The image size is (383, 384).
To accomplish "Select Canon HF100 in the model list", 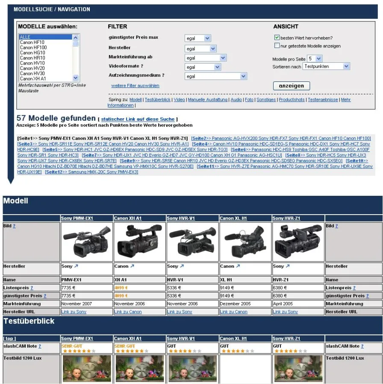I will coord(33,48).
